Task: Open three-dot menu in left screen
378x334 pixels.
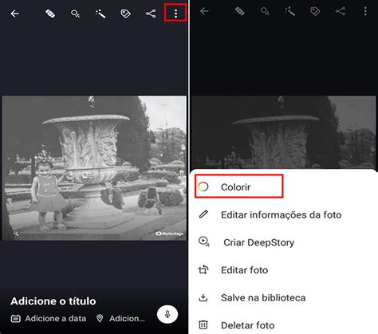Action: [175, 14]
